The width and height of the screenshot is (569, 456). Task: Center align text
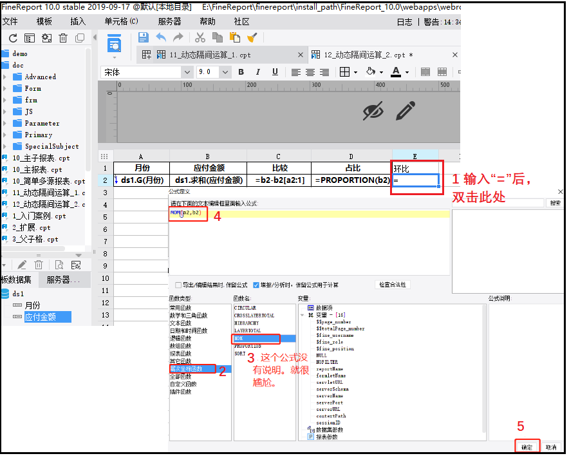[310, 72]
